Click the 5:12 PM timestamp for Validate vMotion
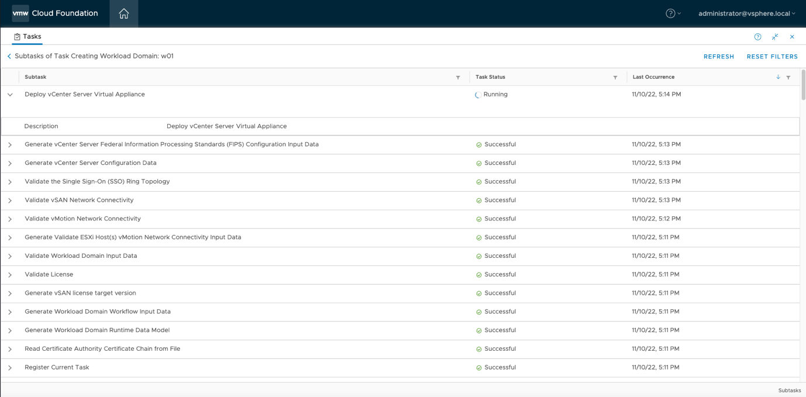 click(x=656, y=219)
